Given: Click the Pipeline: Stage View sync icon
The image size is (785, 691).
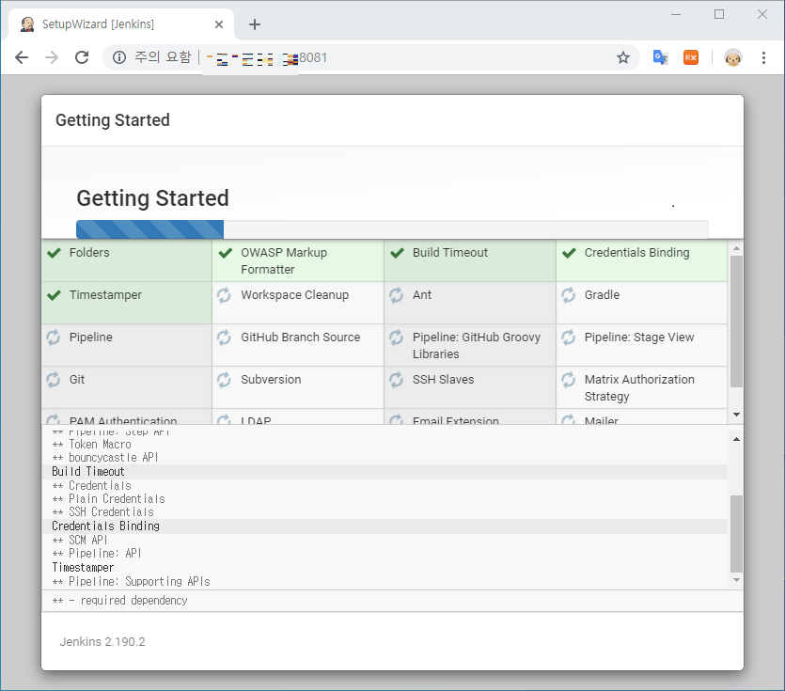Looking at the screenshot, I should (x=568, y=338).
